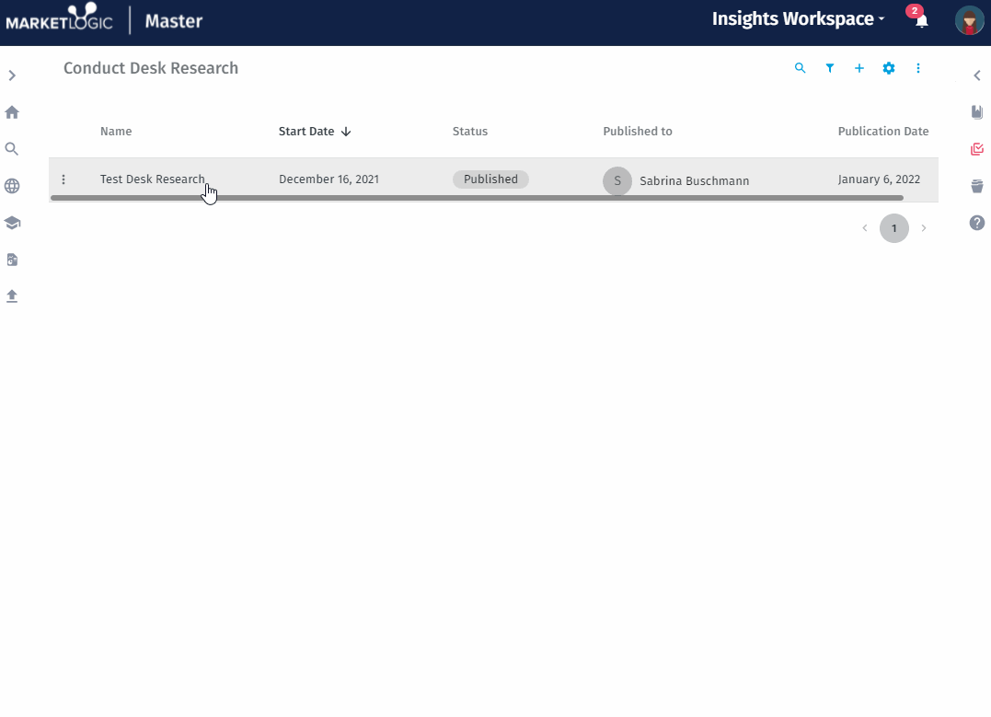Select page 1 in pagination
This screenshot has width=991, height=717.
point(893,228)
